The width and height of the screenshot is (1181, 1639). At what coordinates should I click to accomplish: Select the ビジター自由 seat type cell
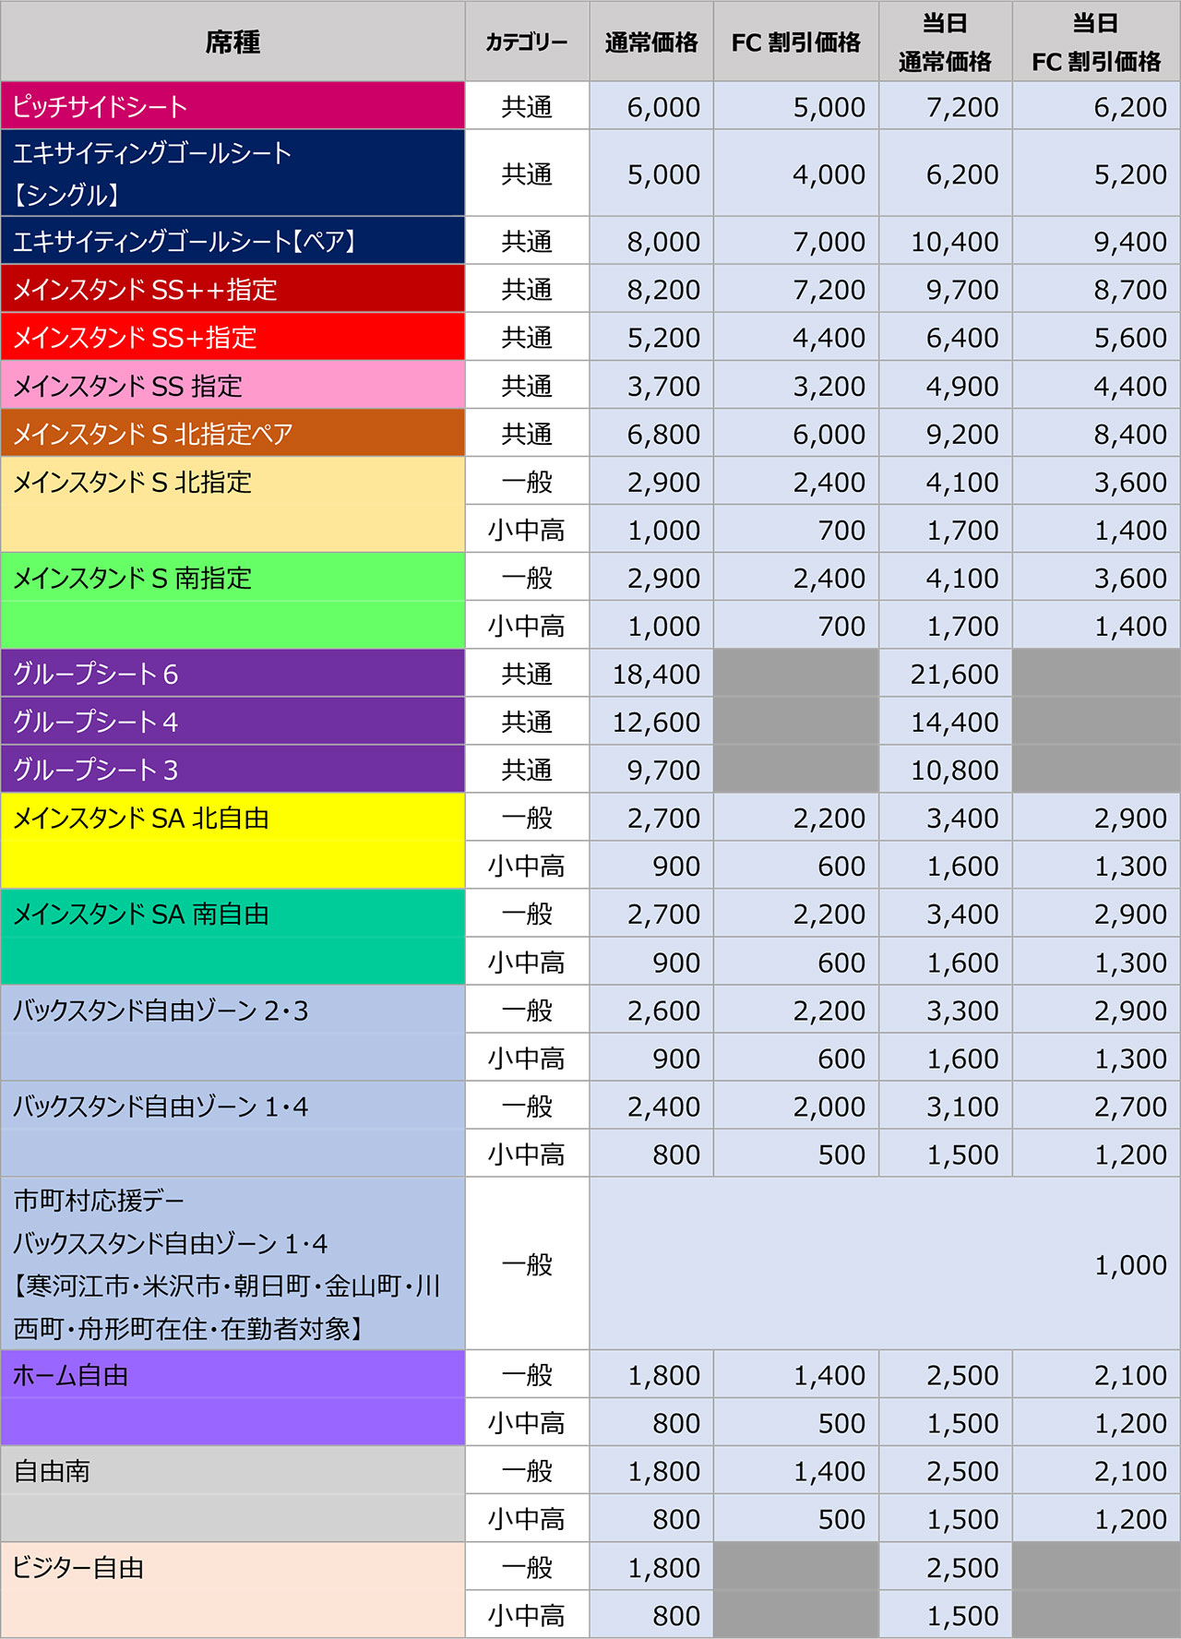[233, 1590]
